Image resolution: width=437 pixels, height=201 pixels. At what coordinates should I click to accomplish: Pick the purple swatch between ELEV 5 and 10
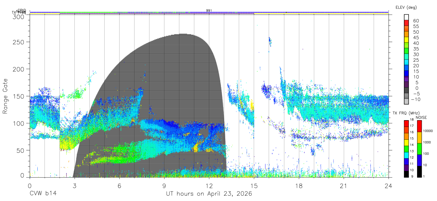pyautogui.click(x=407, y=79)
